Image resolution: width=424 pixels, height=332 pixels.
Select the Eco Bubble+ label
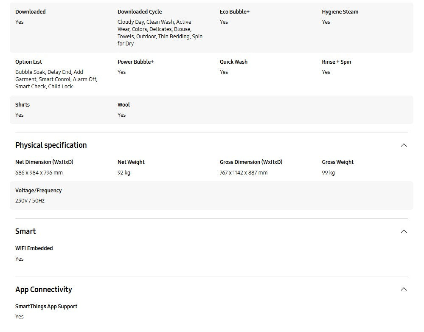pos(235,12)
